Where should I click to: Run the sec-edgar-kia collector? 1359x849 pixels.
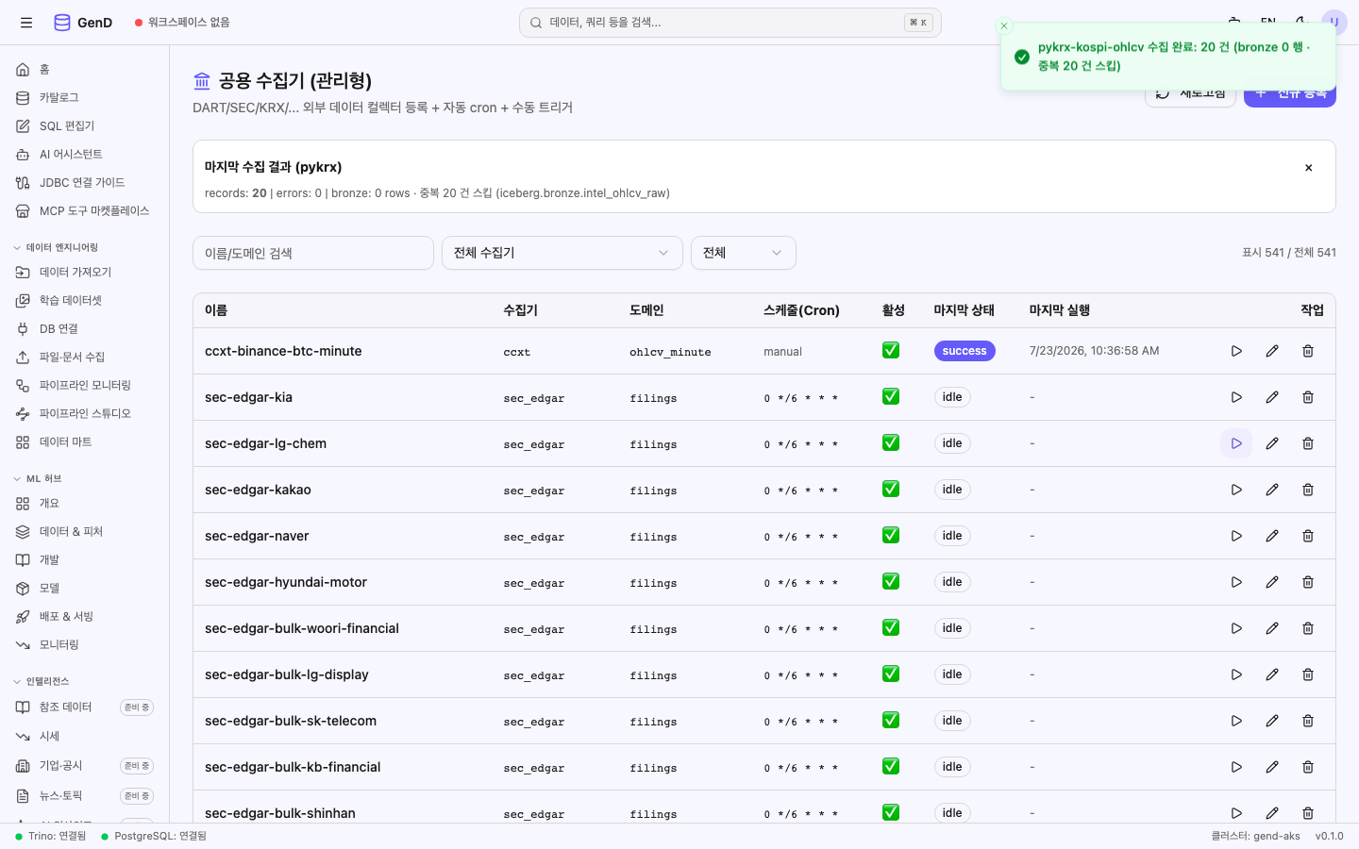tap(1236, 397)
